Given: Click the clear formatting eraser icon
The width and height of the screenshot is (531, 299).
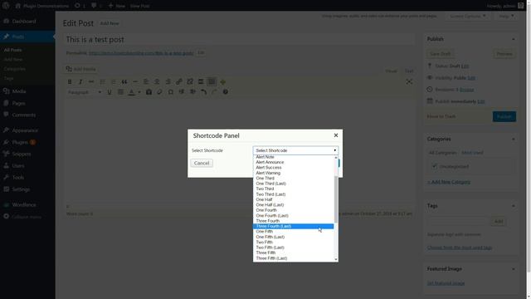Looking at the screenshot, I should pyautogui.click(x=159, y=92).
